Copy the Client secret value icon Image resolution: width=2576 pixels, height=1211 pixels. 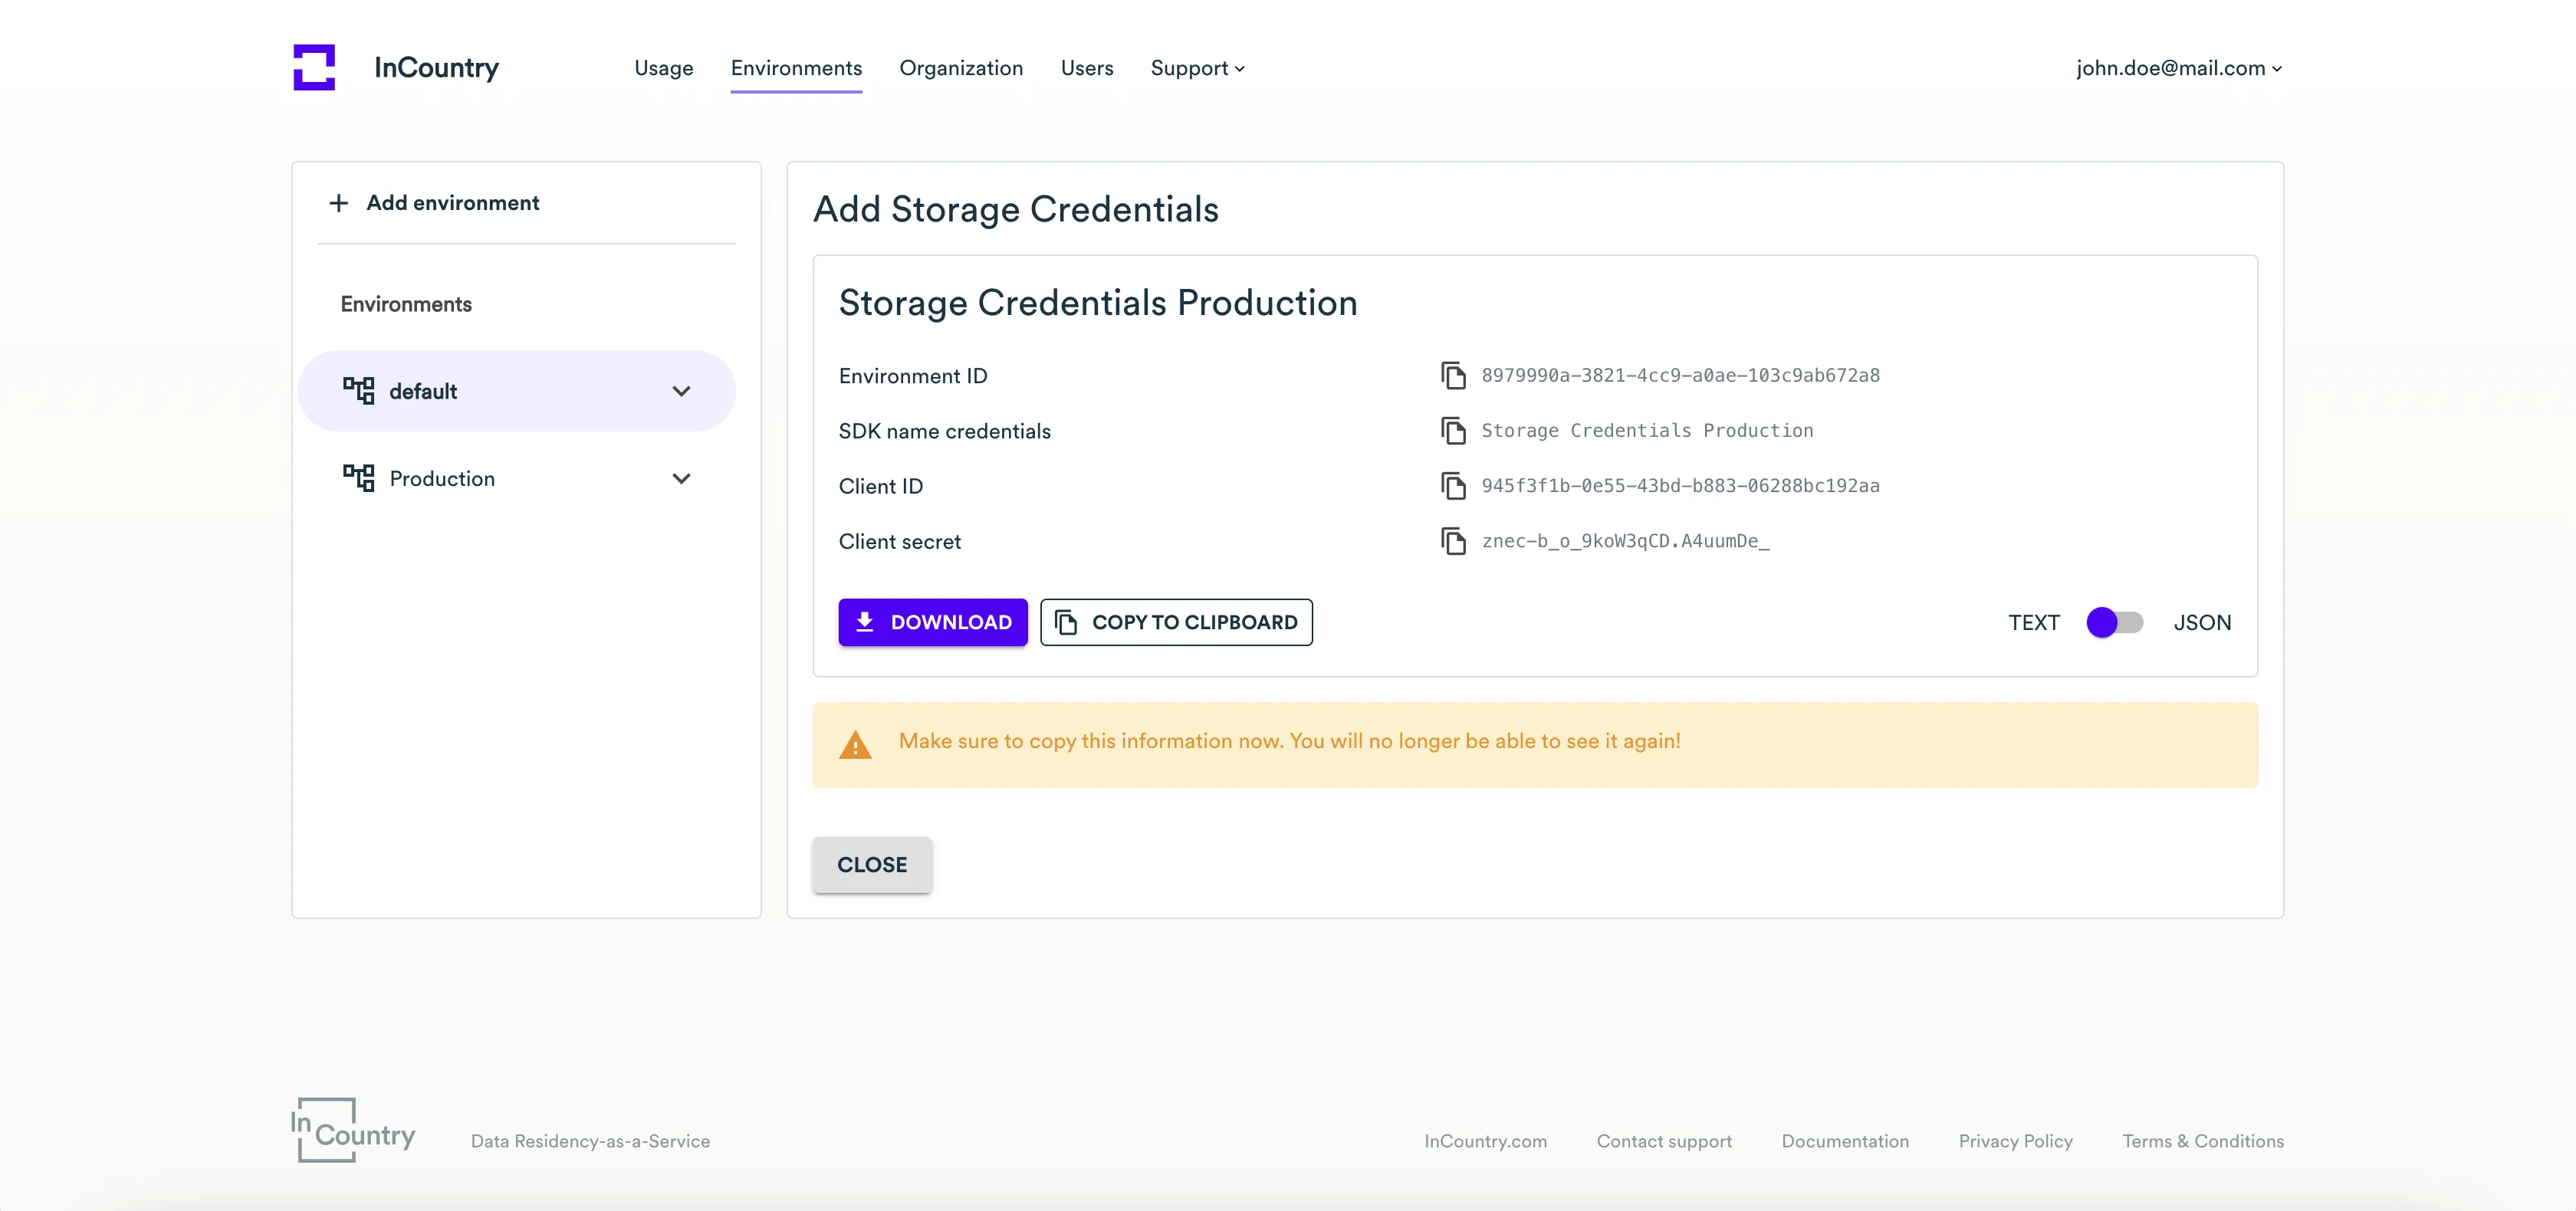coord(1452,541)
